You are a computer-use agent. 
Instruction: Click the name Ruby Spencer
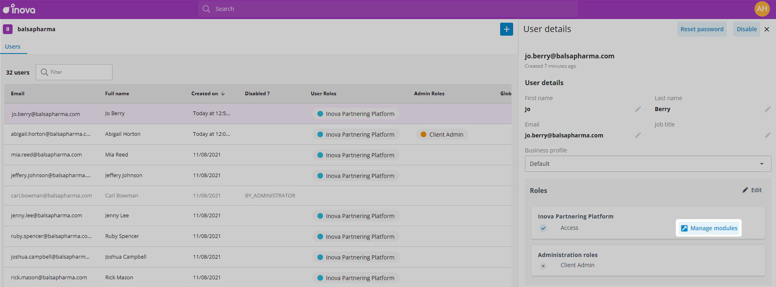(x=122, y=236)
